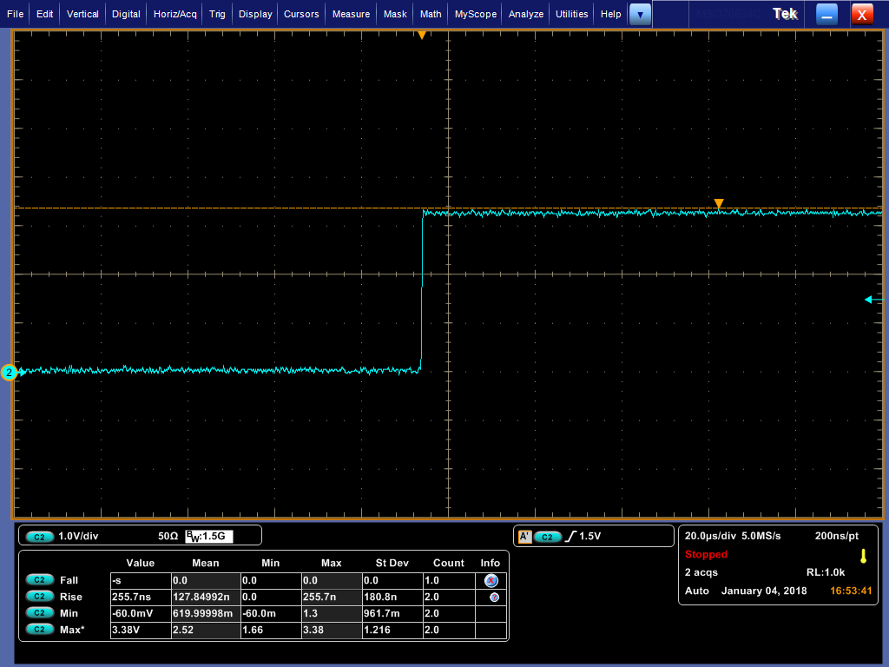This screenshot has height=667, width=889.
Task: Select the orange marker on the waveform
Action: coord(719,203)
